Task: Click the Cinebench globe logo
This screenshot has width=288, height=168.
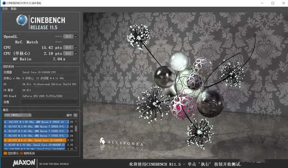Action: 22,20
